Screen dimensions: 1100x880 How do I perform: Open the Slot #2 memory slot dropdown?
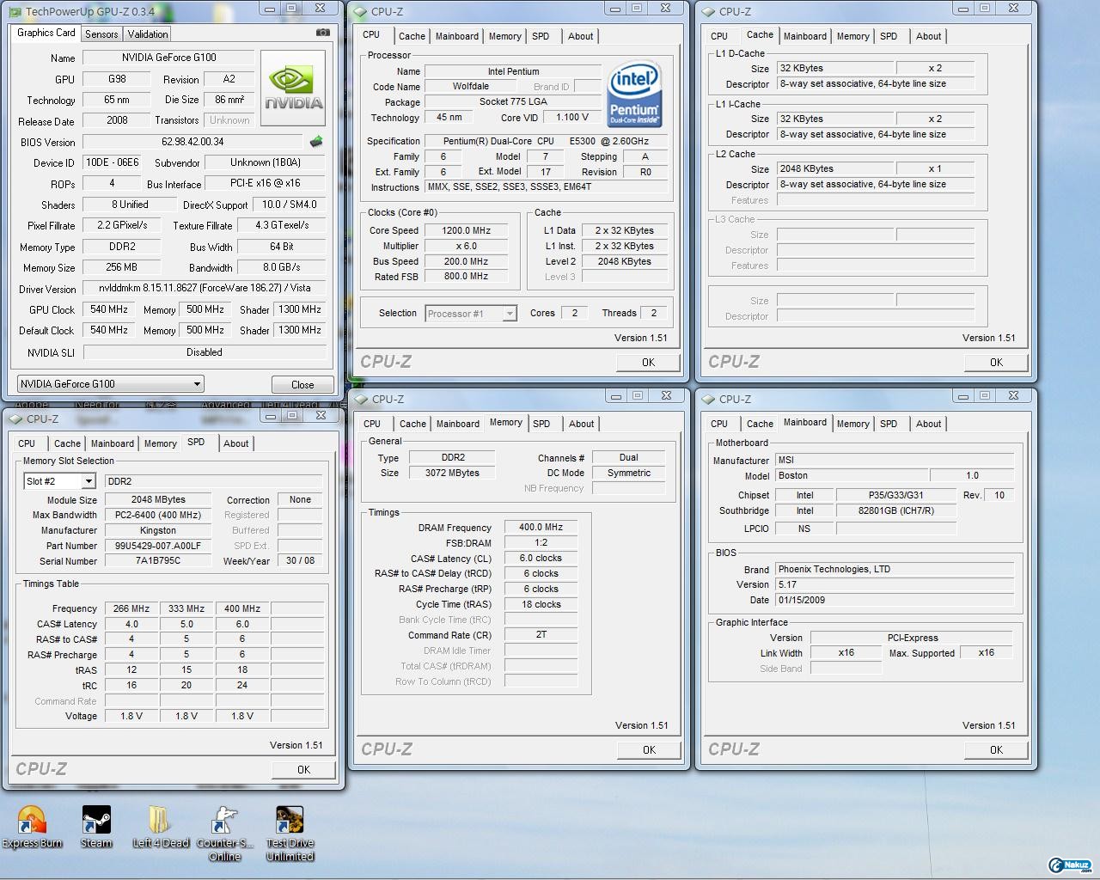88,481
